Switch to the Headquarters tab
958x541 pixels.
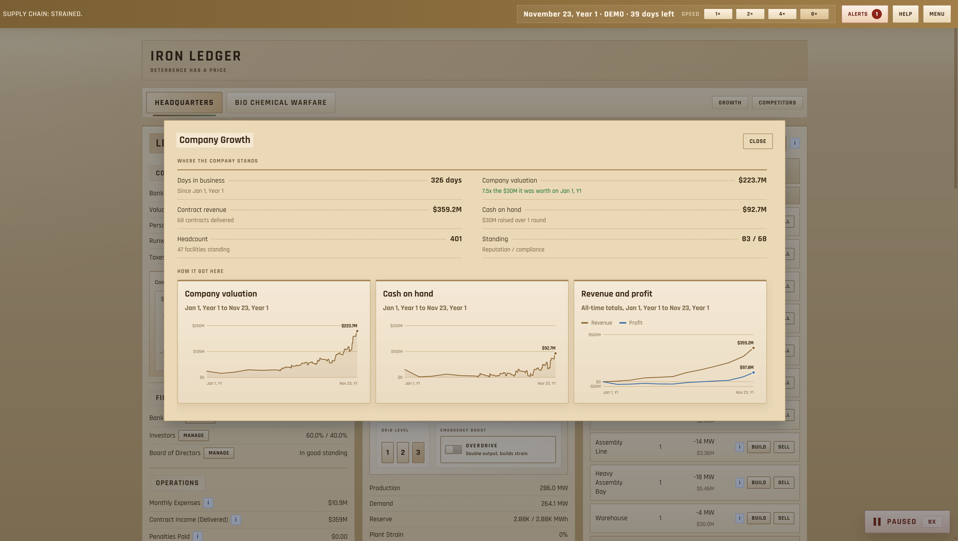pos(184,103)
